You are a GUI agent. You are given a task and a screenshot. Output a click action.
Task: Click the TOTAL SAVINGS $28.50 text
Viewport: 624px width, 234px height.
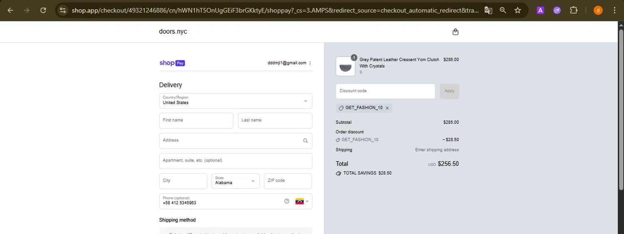(367, 173)
